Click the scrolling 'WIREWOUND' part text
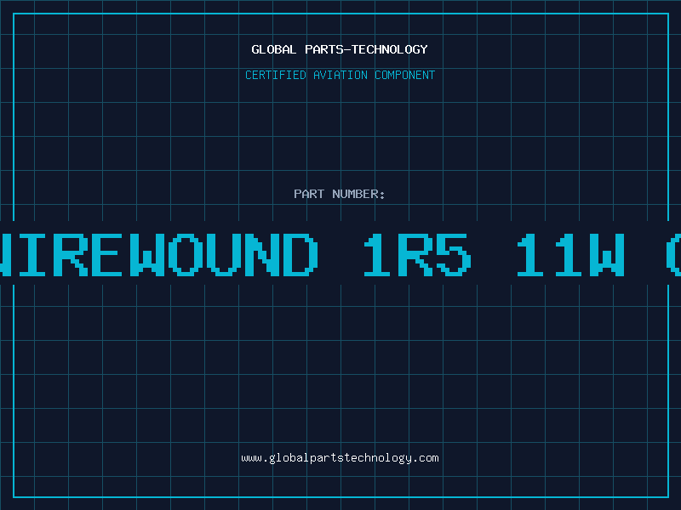Viewport: 681px width, 510px height. pos(159,254)
